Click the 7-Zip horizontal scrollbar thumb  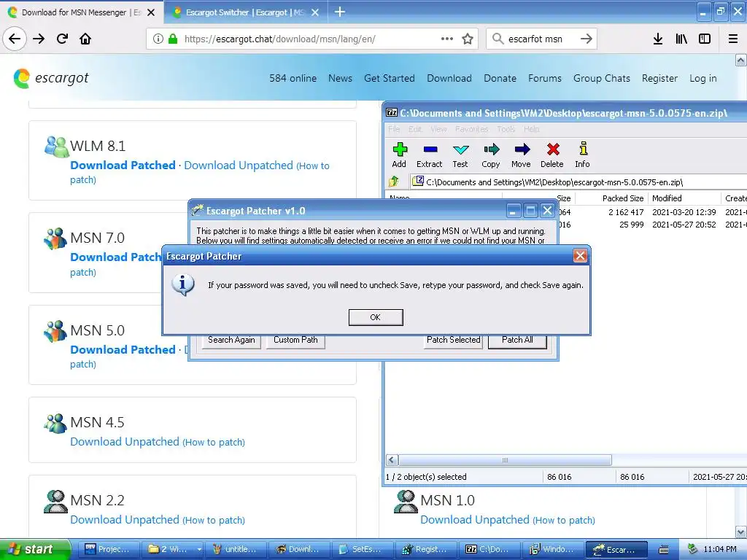[505, 460]
